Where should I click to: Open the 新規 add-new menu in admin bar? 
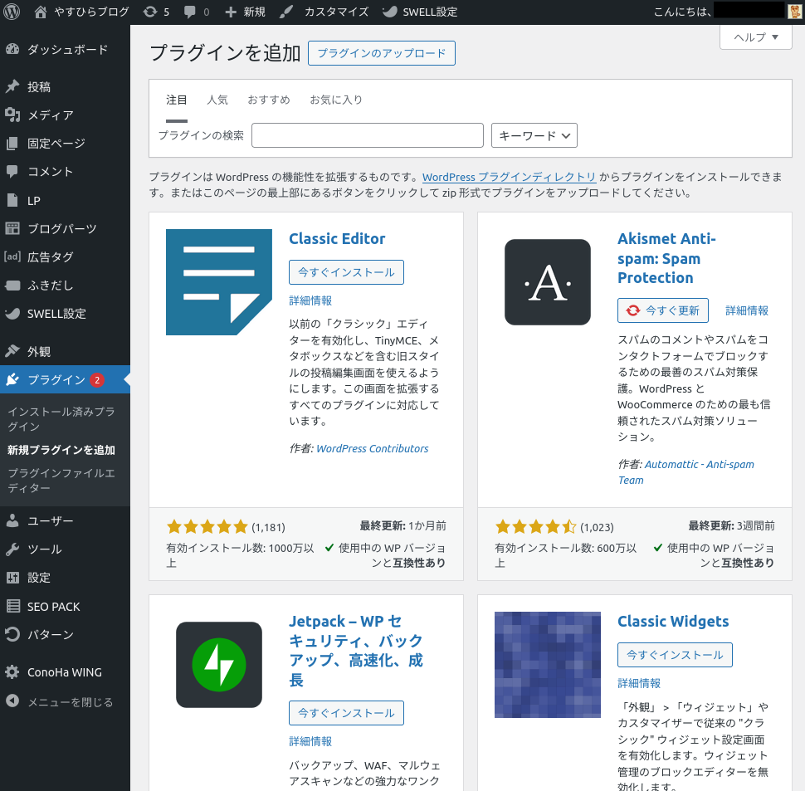(x=245, y=12)
